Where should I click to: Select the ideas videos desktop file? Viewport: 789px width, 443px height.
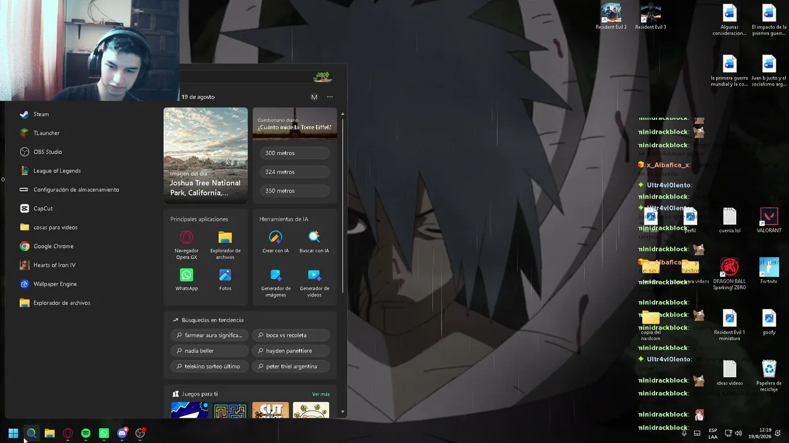pos(729,373)
